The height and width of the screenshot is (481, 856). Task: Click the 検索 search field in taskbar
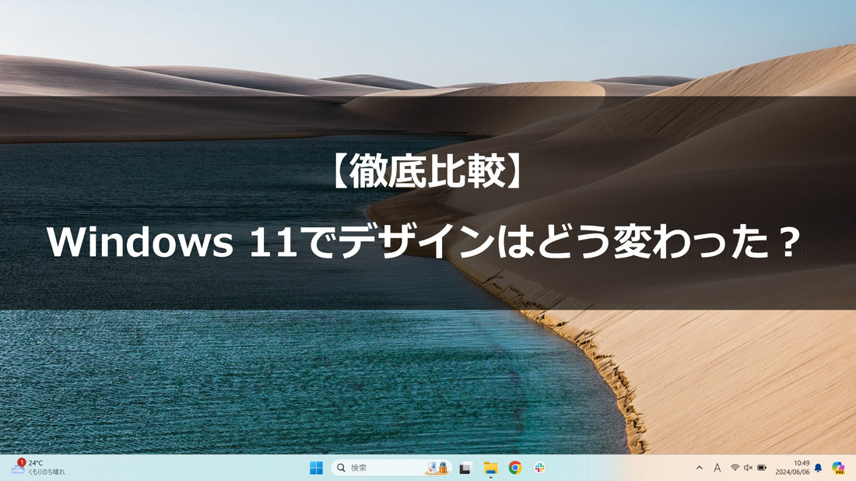[381, 468]
